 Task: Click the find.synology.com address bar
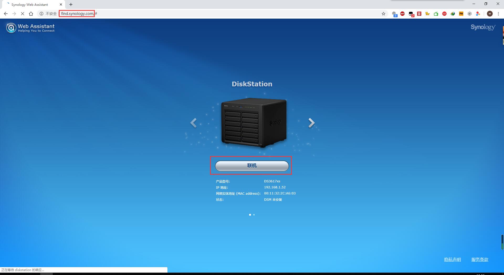point(77,14)
